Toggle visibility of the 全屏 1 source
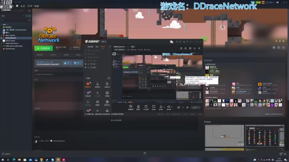Screen dimensions: 289x162 [86, 67]
